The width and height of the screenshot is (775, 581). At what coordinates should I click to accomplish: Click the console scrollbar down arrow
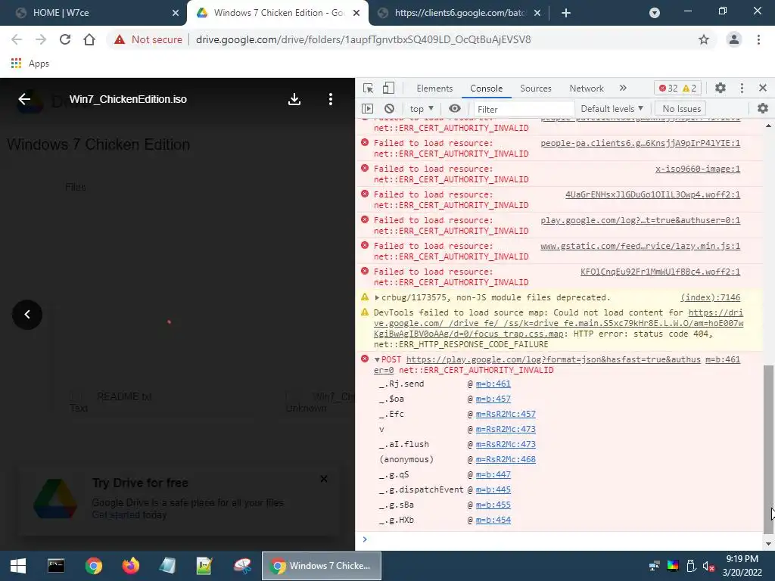[768, 544]
